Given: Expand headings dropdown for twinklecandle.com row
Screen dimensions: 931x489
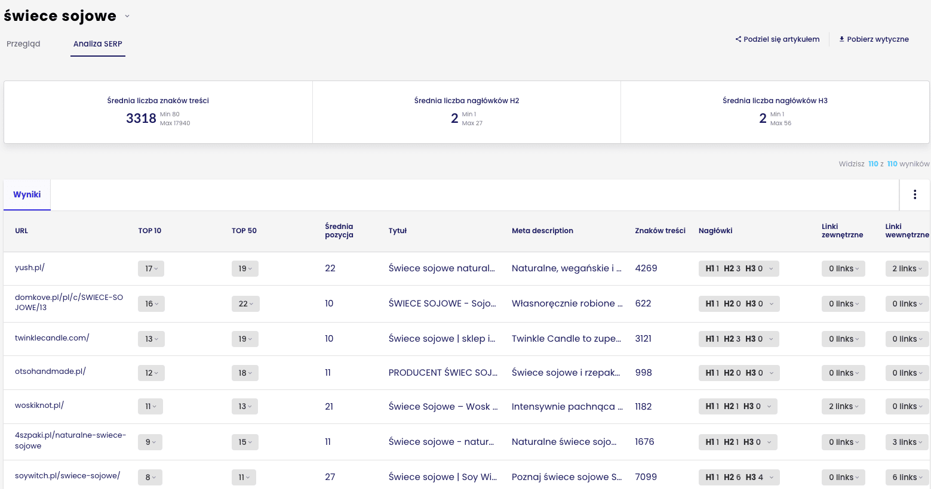Looking at the screenshot, I should click(739, 339).
